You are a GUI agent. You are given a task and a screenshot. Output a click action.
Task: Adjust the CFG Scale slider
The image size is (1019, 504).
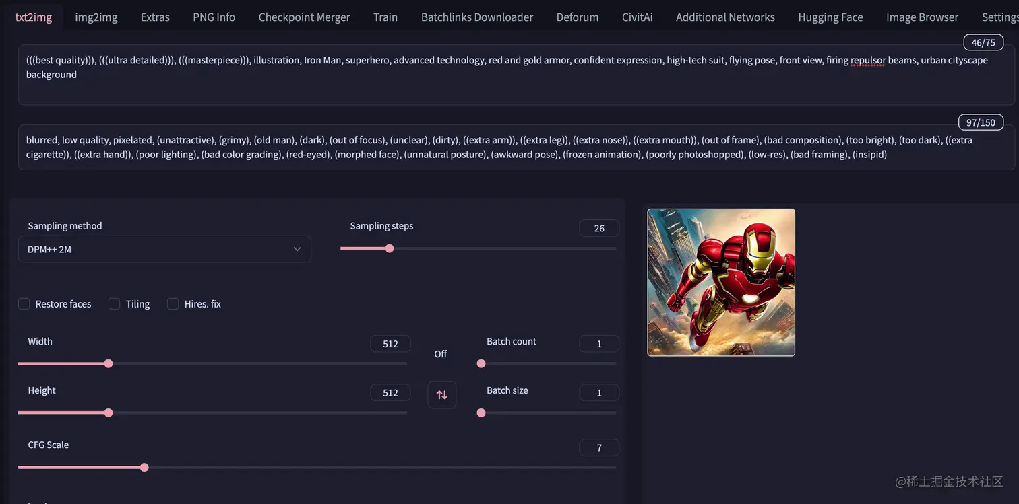point(317,467)
